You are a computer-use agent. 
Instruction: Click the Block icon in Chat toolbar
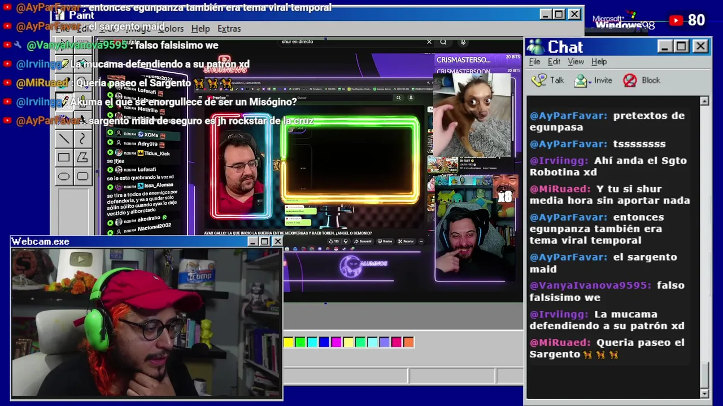tap(630, 81)
